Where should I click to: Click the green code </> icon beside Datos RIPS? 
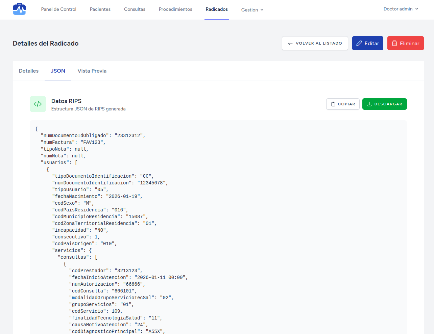pos(38,104)
